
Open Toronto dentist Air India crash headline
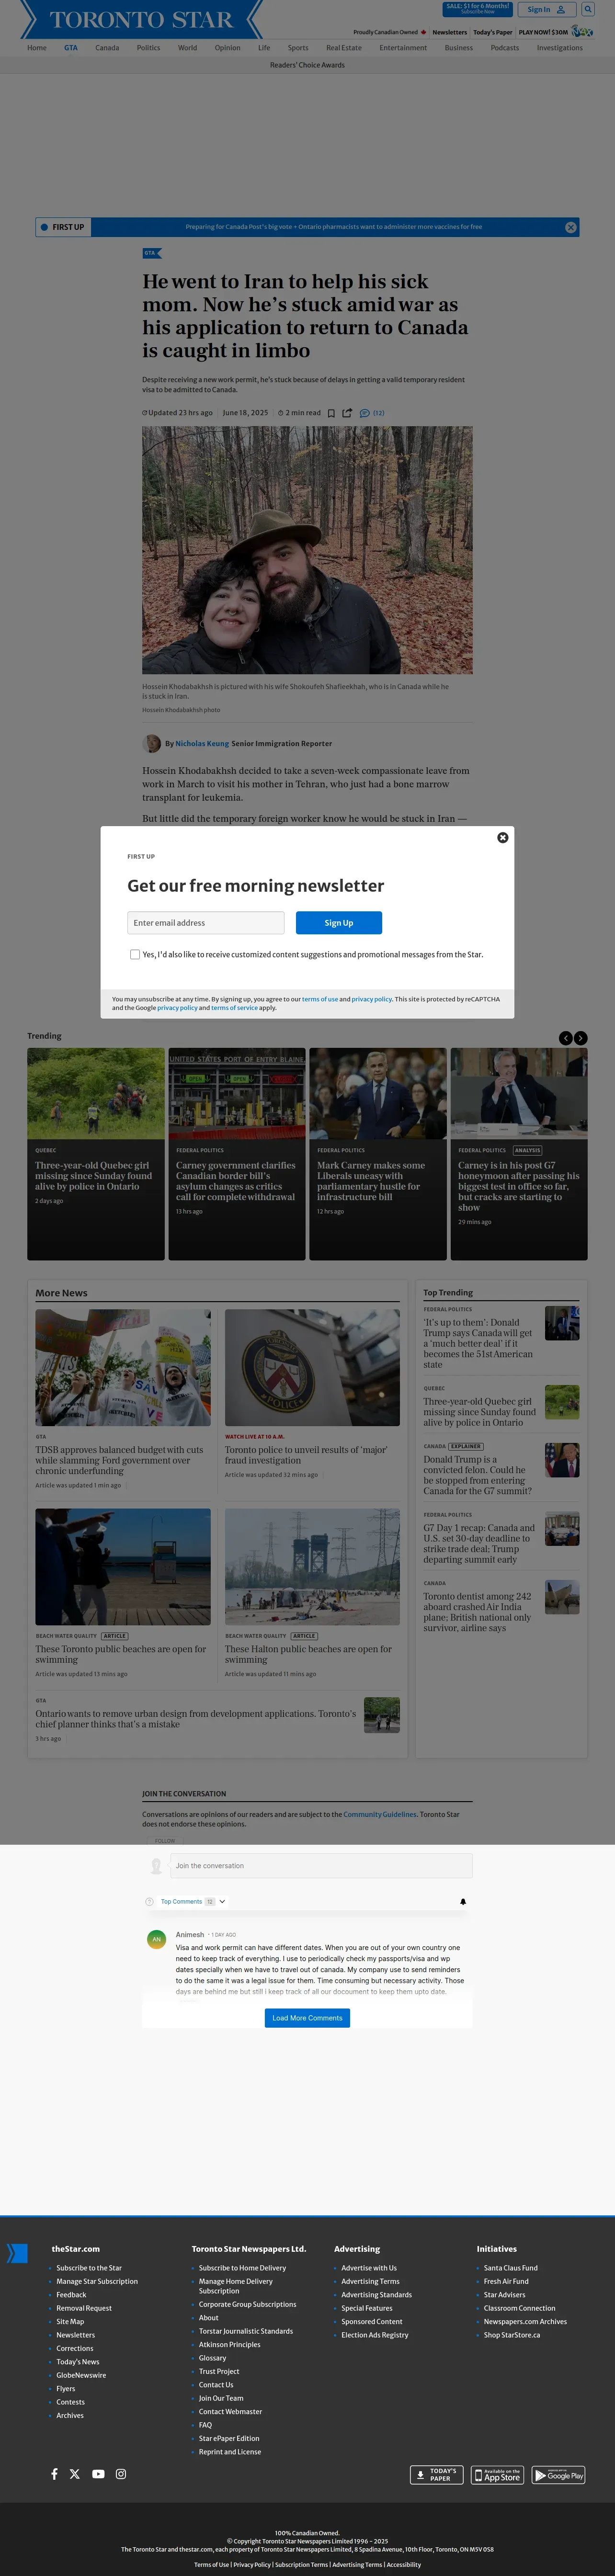(x=478, y=1612)
